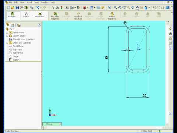Open the Window menu
The width and height of the screenshot is (177, 133).
[45, 3]
